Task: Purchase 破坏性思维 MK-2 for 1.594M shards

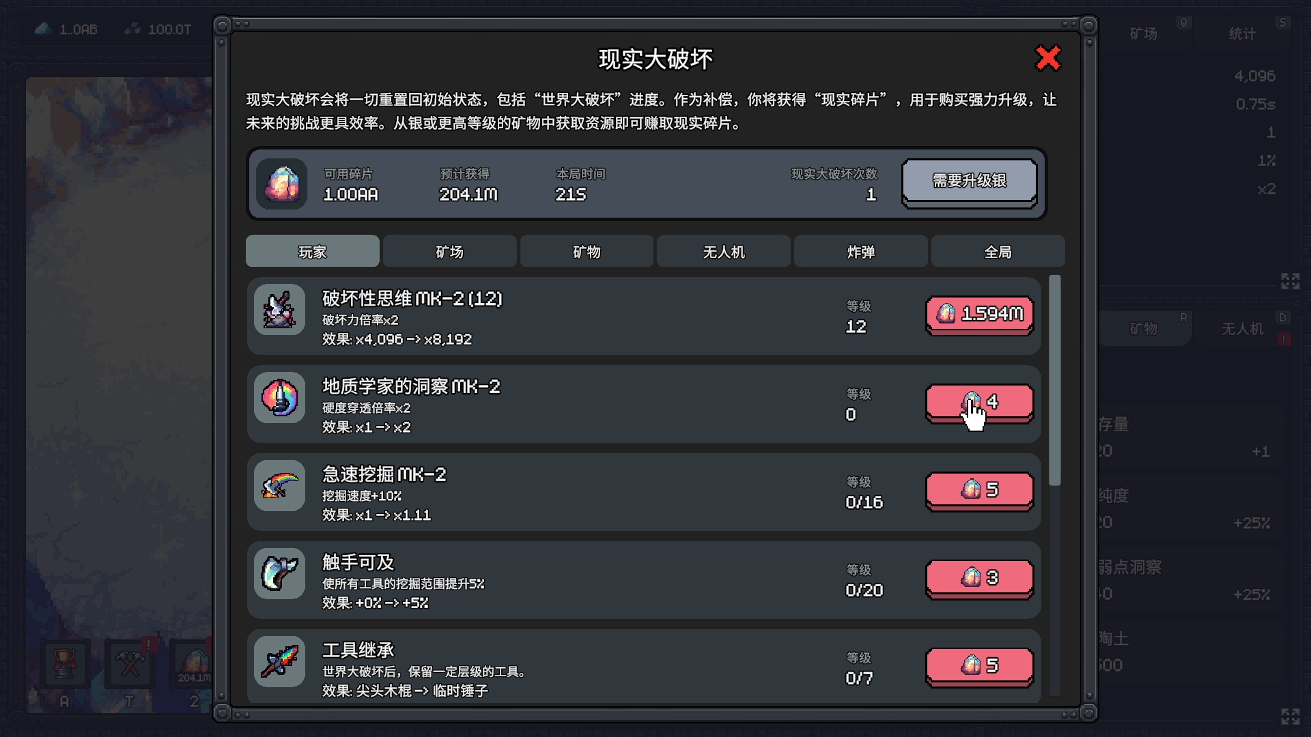Action: coord(979,315)
